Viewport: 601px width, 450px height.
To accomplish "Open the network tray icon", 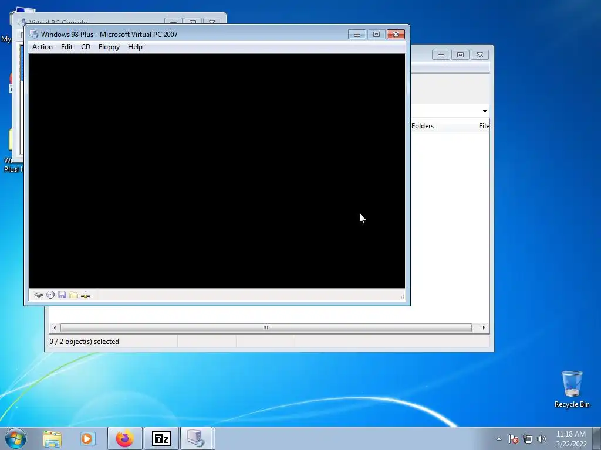I will pyautogui.click(x=528, y=439).
